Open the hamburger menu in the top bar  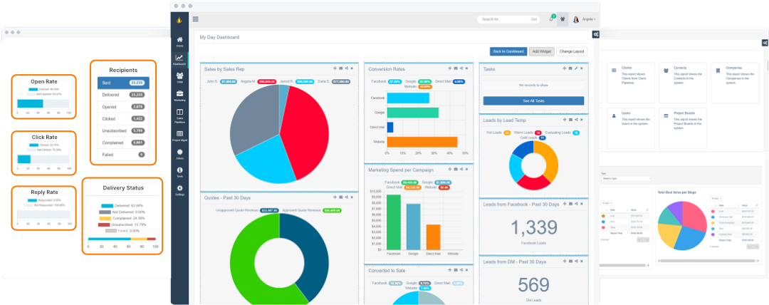(x=196, y=19)
